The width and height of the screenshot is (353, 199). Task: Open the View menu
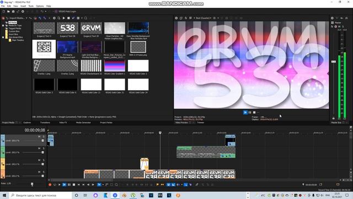[x=16, y=6]
